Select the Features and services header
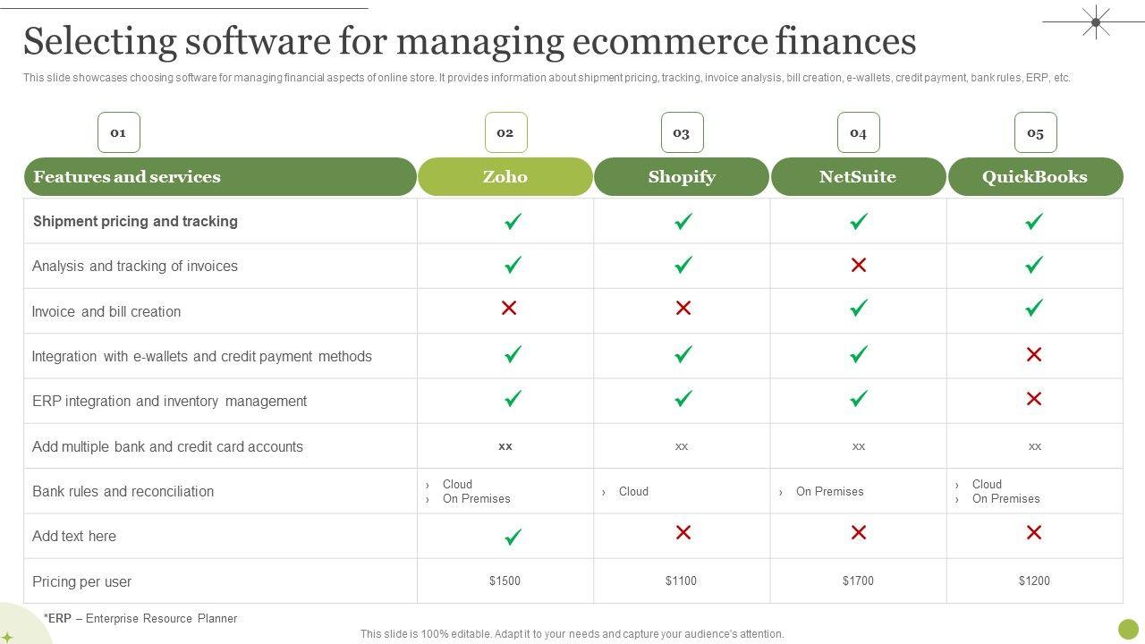Screen dimensions: 1145x644 pyautogui.click(x=220, y=177)
